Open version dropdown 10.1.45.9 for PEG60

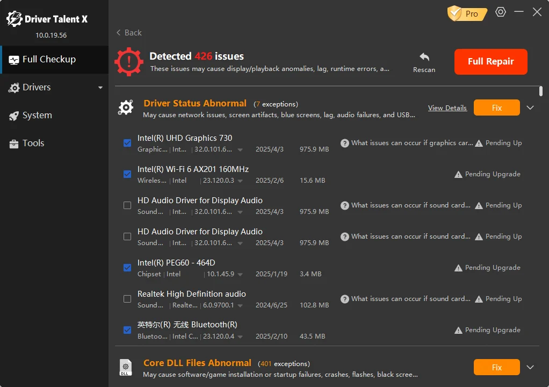point(240,275)
